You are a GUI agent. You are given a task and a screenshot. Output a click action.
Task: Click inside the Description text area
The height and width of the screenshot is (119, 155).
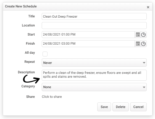point(94,75)
